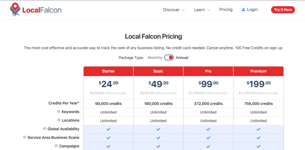Click the info icon next to Global Availability
Image resolution: width=305 pixels, height=150 pixels.
pos(45,129)
